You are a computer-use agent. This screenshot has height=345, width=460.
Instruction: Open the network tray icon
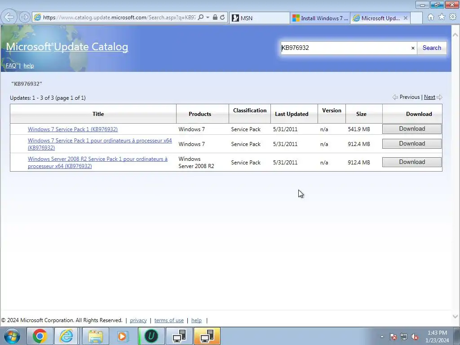[404, 337]
